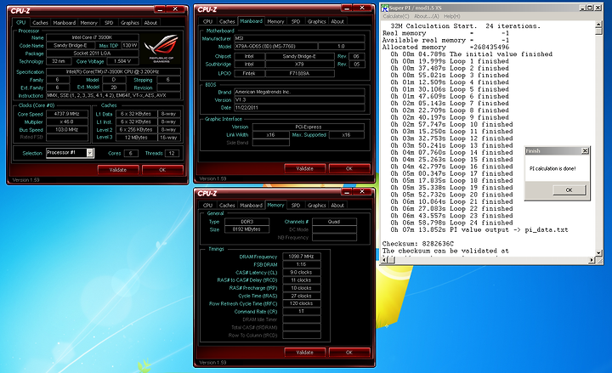The width and height of the screenshot is (612, 373).
Task: Click Validate in the CPU tab window
Action: [x=118, y=170]
